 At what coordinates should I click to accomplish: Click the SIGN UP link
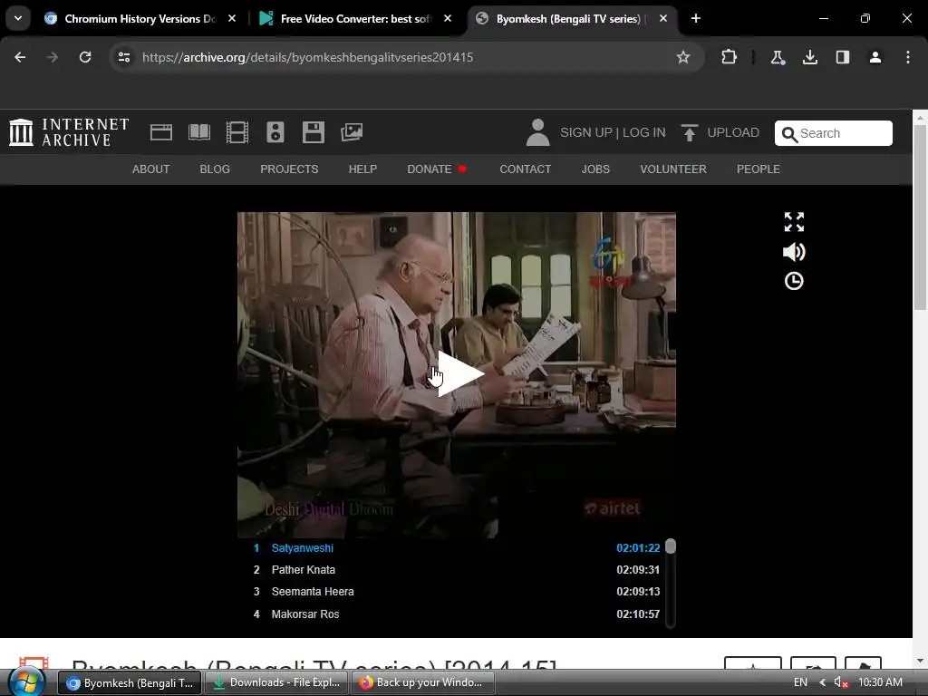pyautogui.click(x=586, y=132)
